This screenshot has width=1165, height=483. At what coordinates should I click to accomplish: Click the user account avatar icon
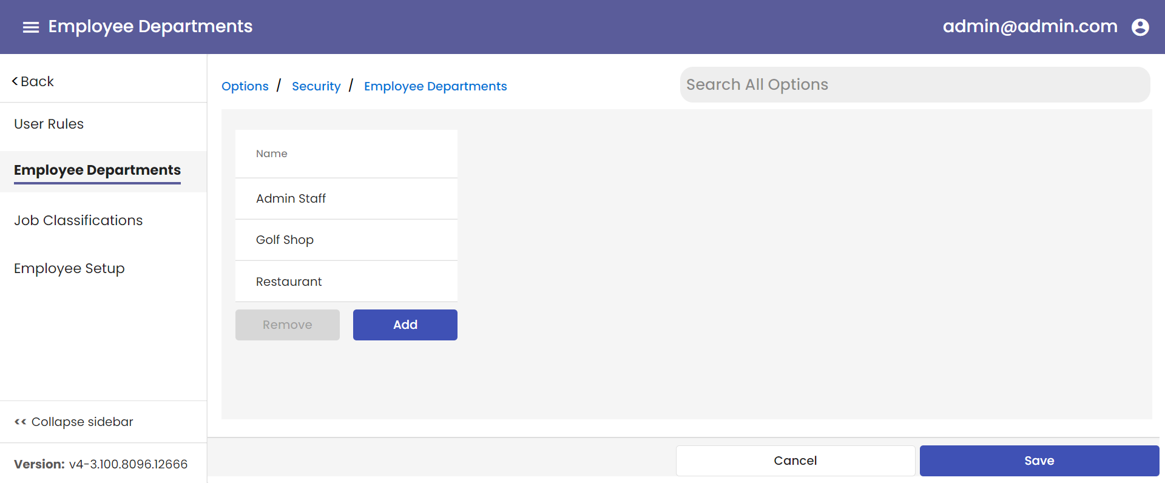[x=1140, y=27]
